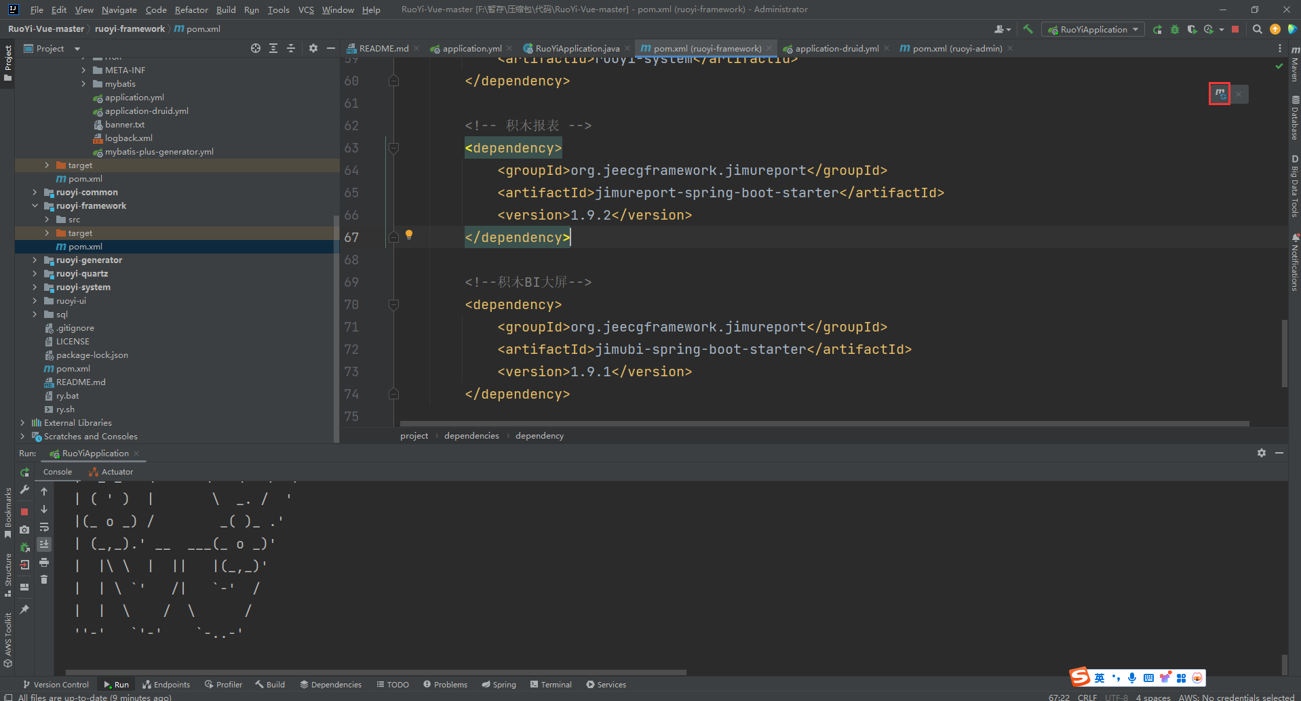The image size is (1301, 701).
Task: Click the intention lightbulb on line 67
Action: (409, 235)
